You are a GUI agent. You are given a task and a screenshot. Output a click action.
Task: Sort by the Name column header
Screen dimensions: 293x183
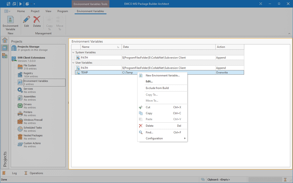101,47
